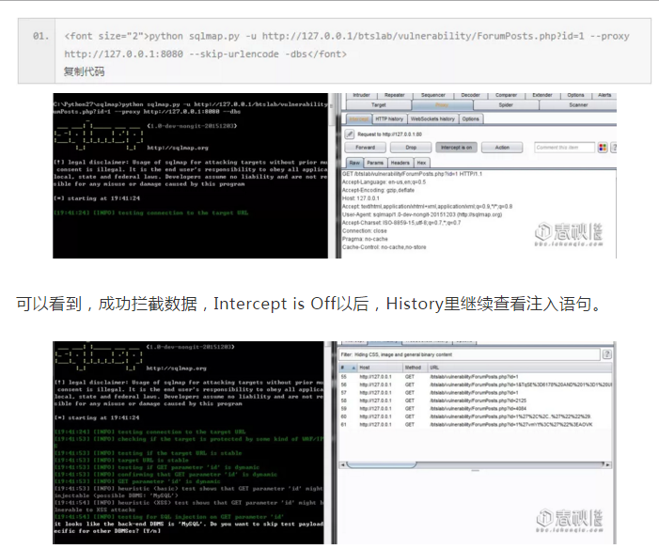The height and width of the screenshot is (549, 659).
Task: Open the top-row Options tab beside Alerts
Action: 575,95
